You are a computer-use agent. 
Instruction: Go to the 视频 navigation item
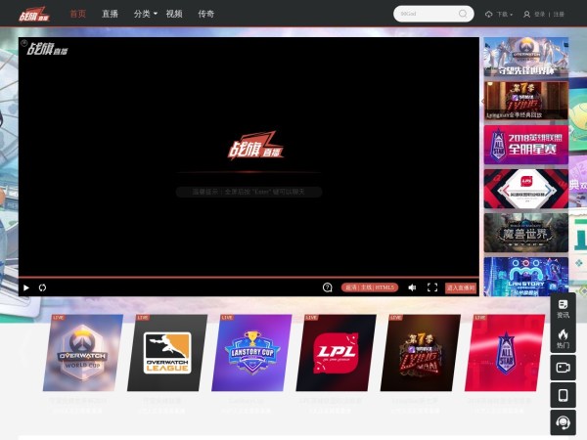tap(174, 15)
